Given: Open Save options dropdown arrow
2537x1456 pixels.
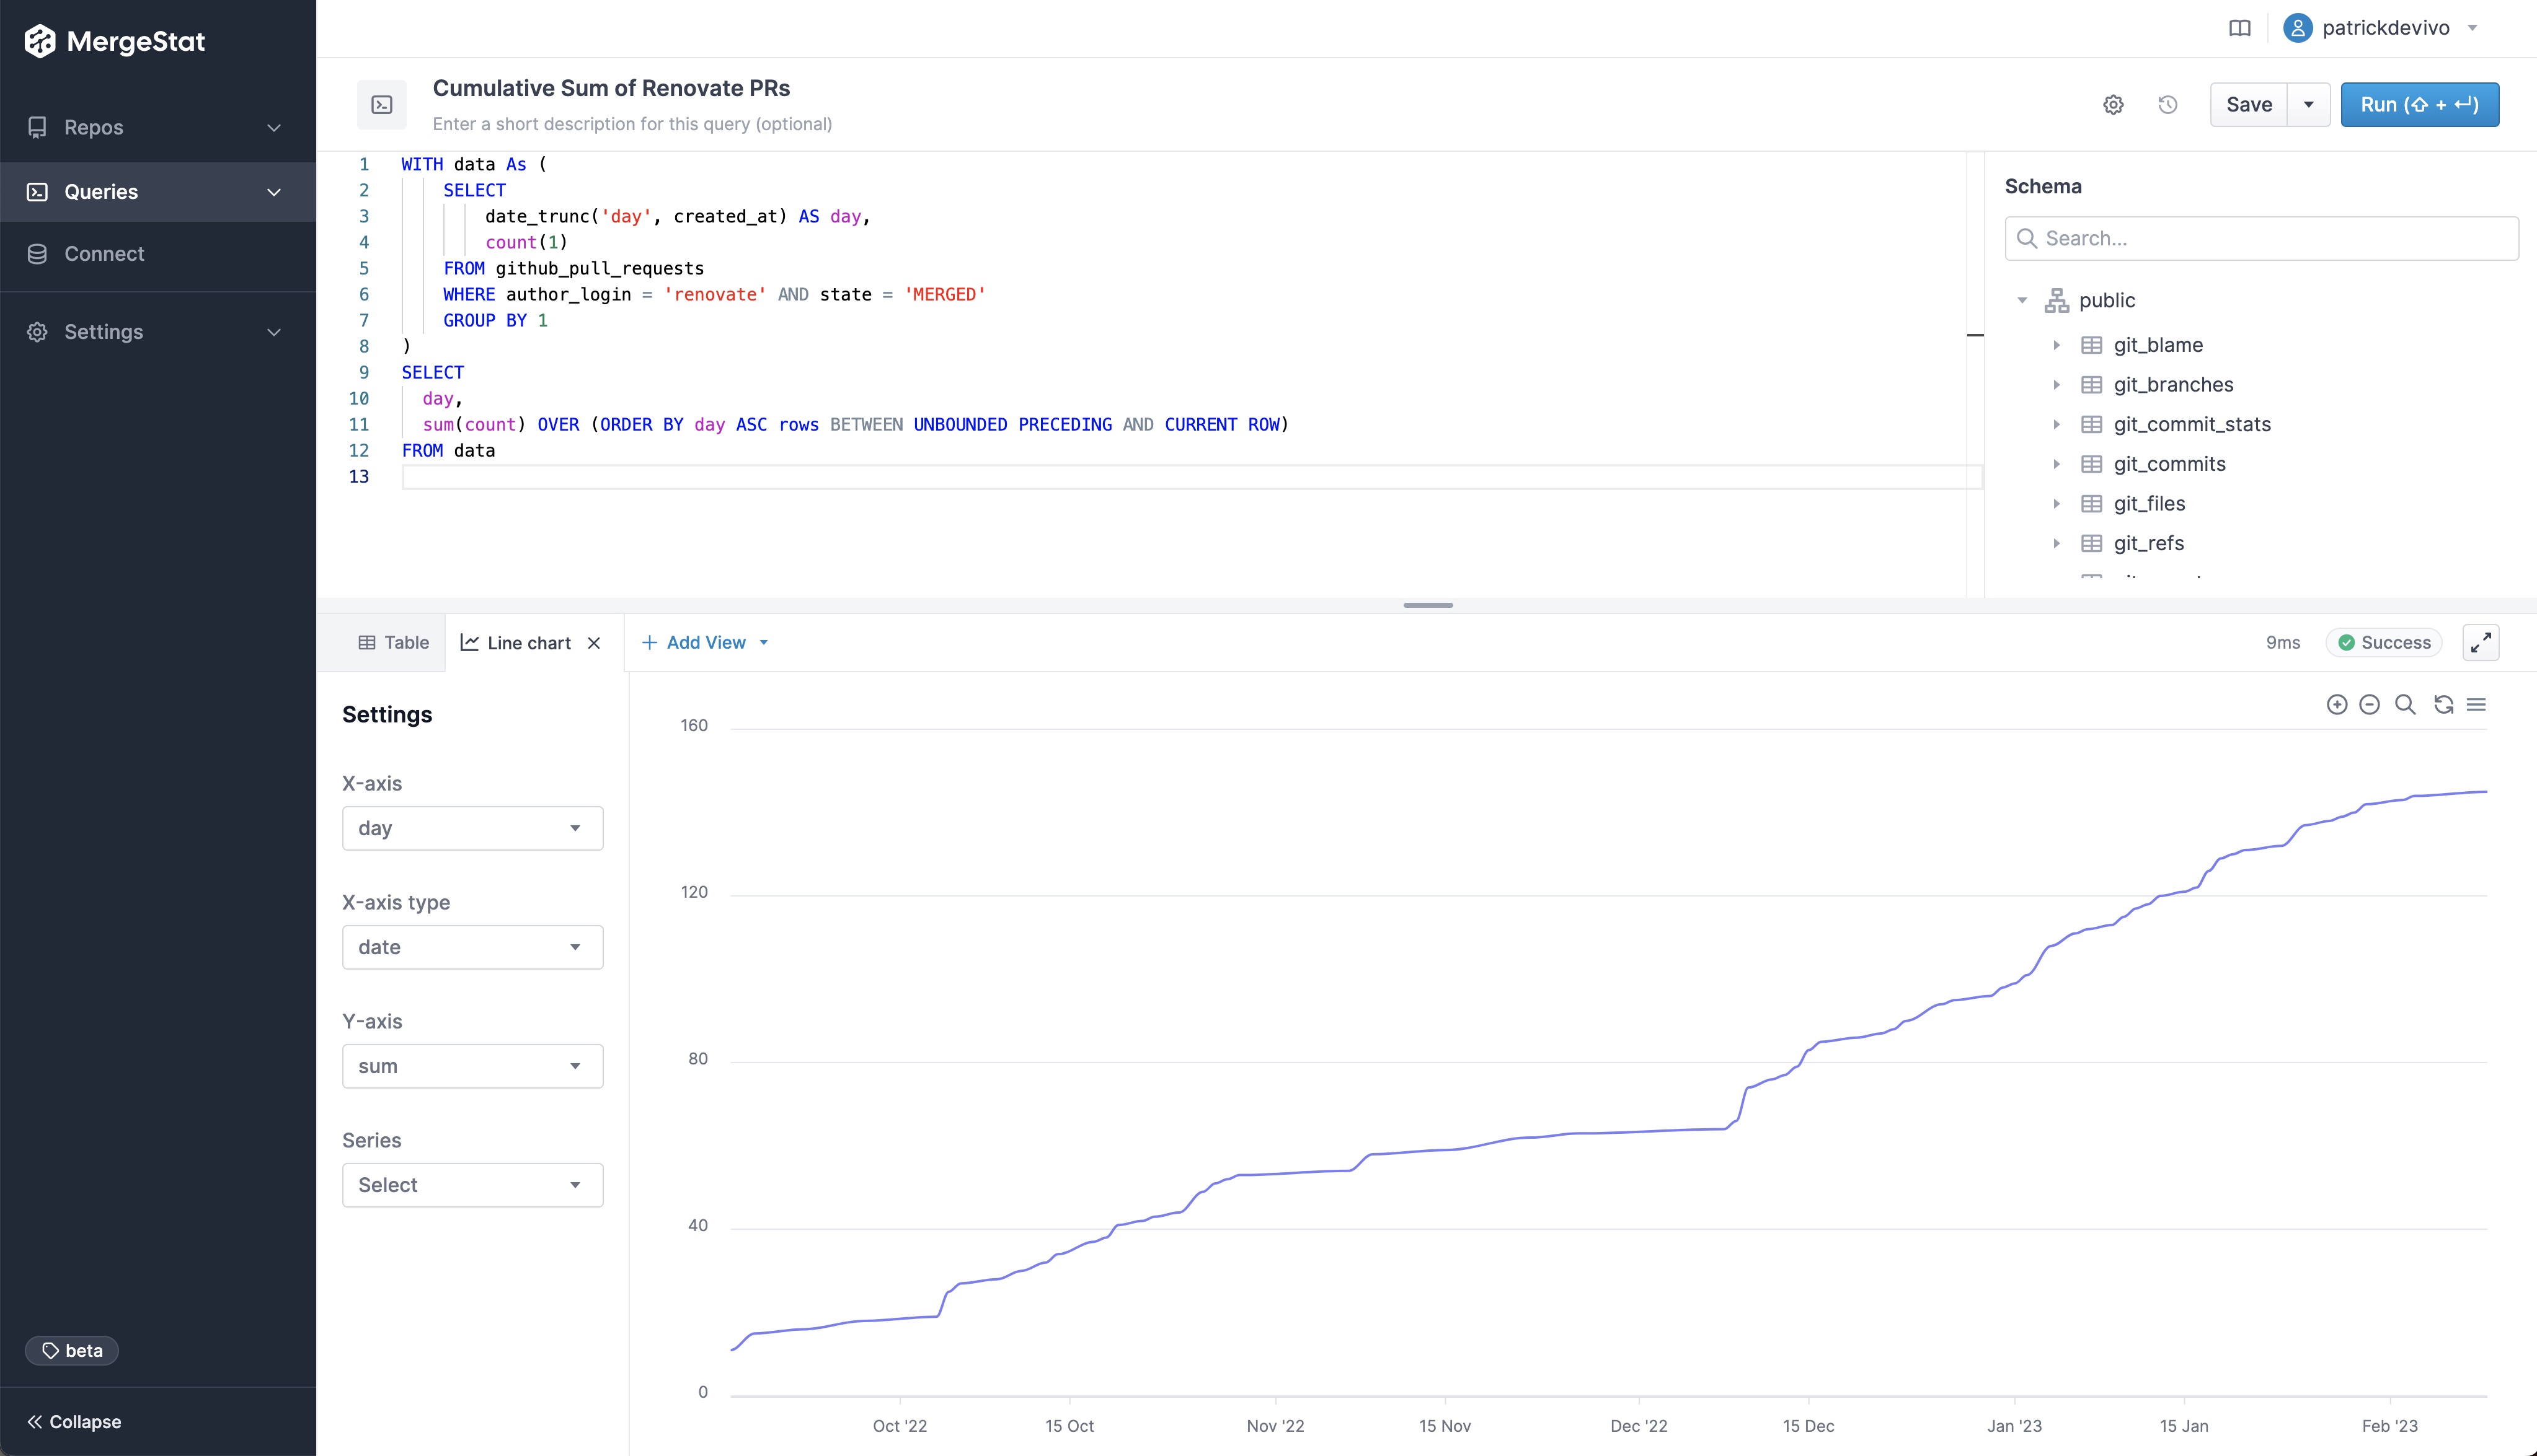Looking at the screenshot, I should point(2309,105).
